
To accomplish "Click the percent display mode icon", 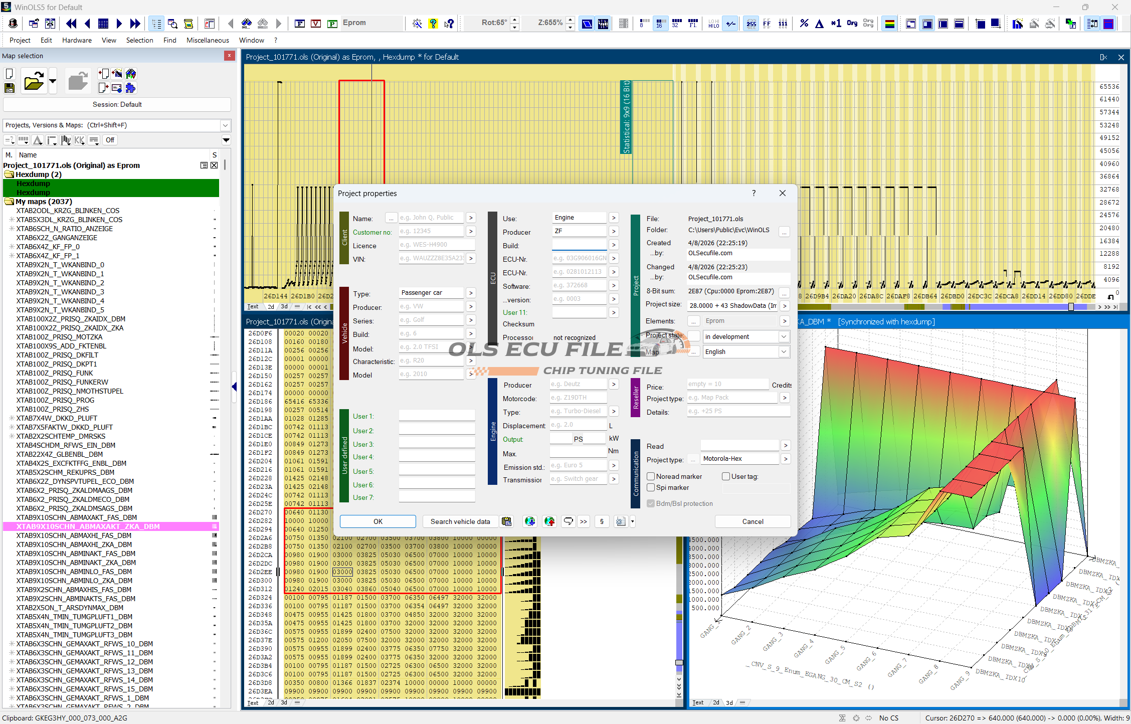I will point(804,23).
